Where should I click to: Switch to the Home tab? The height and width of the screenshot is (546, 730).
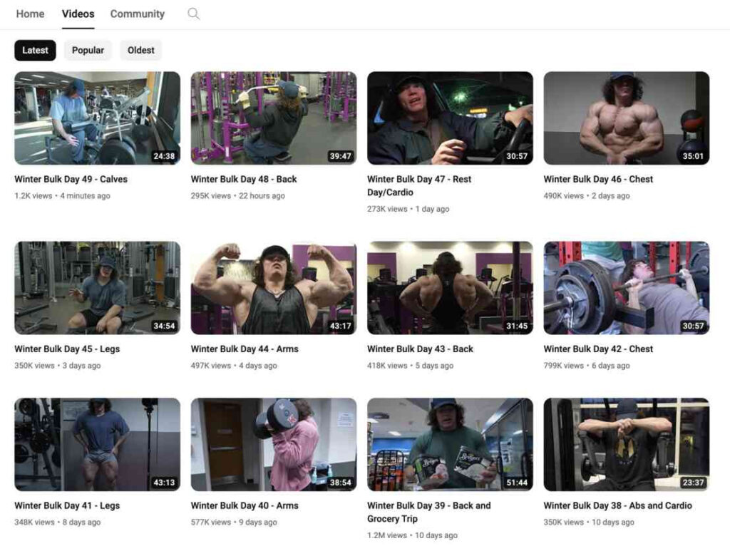(x=30, y=14)
